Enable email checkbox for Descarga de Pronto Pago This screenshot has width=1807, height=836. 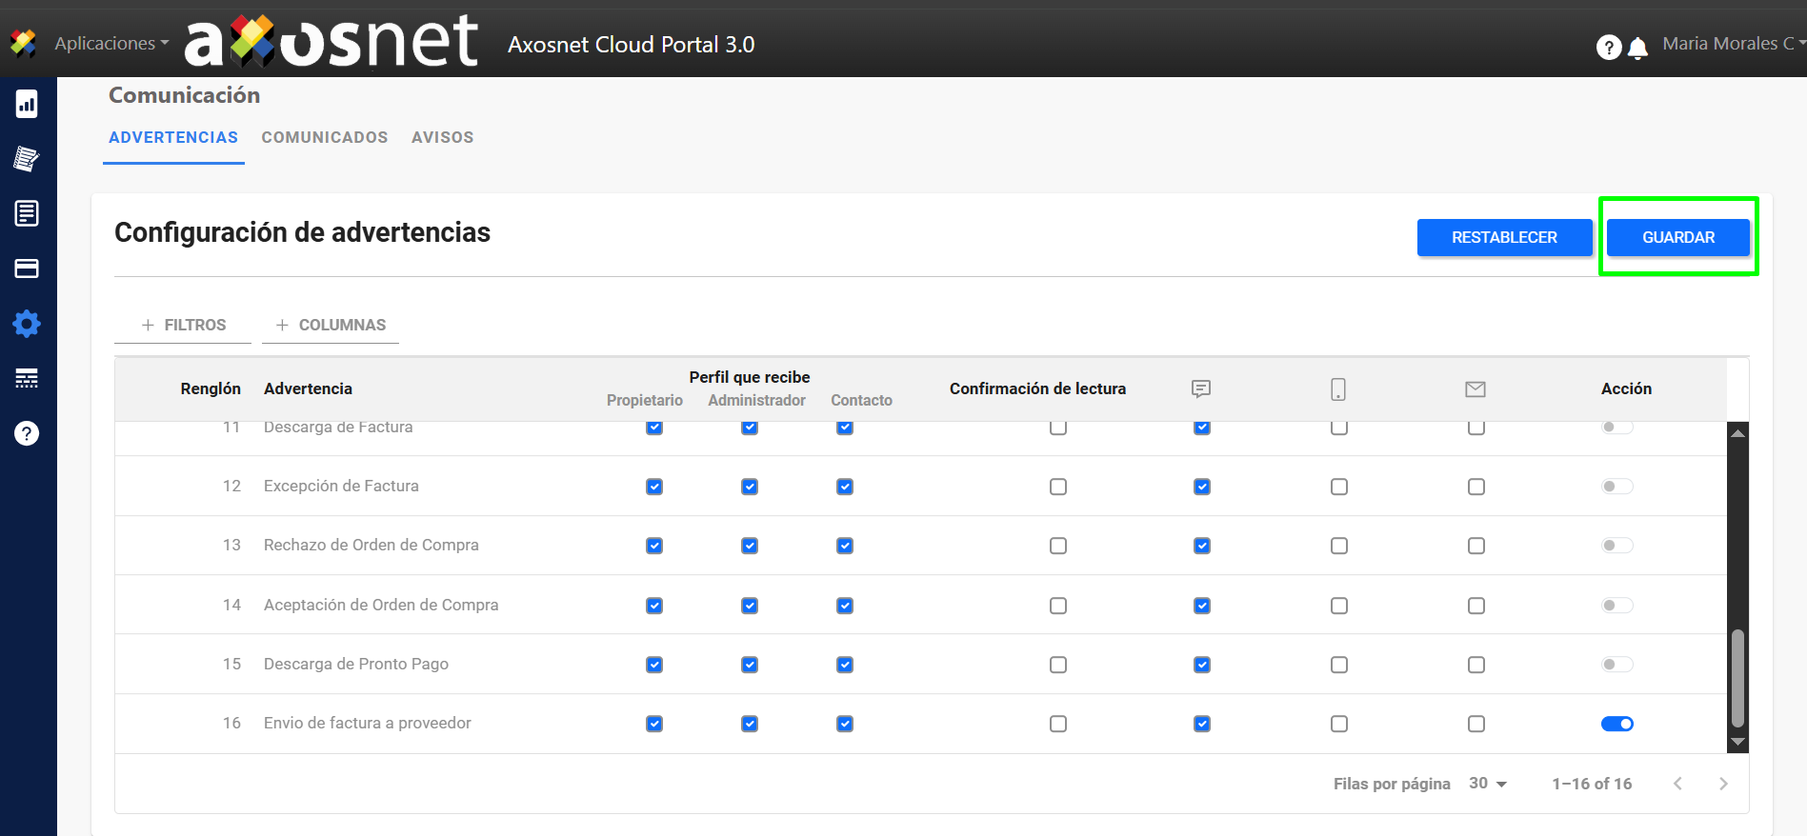[x=1476, y=665]
